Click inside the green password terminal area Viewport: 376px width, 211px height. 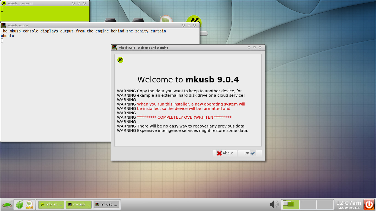[x=45, y=14]
